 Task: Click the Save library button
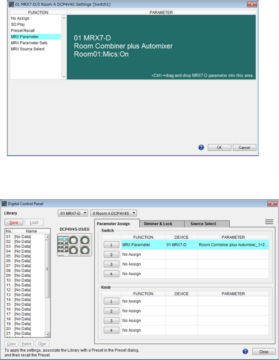point(14,222)
